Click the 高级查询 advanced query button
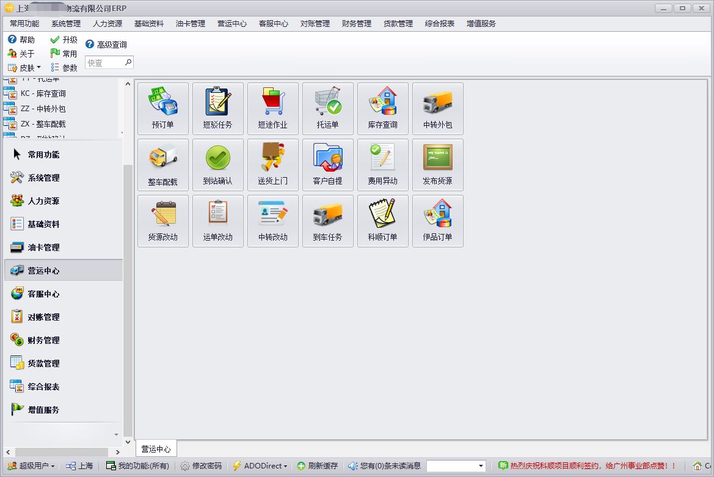714x477 pixels. click(106, 45)
